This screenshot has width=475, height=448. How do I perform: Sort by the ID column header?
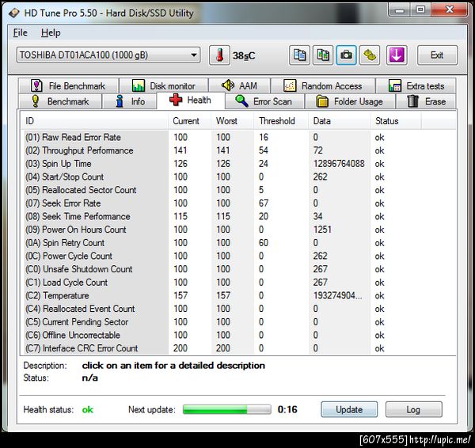(x=94, y=121)
